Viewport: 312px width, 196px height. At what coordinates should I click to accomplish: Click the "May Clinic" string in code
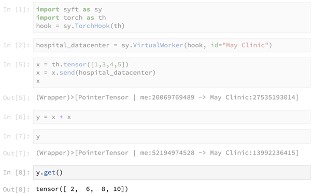245,45
